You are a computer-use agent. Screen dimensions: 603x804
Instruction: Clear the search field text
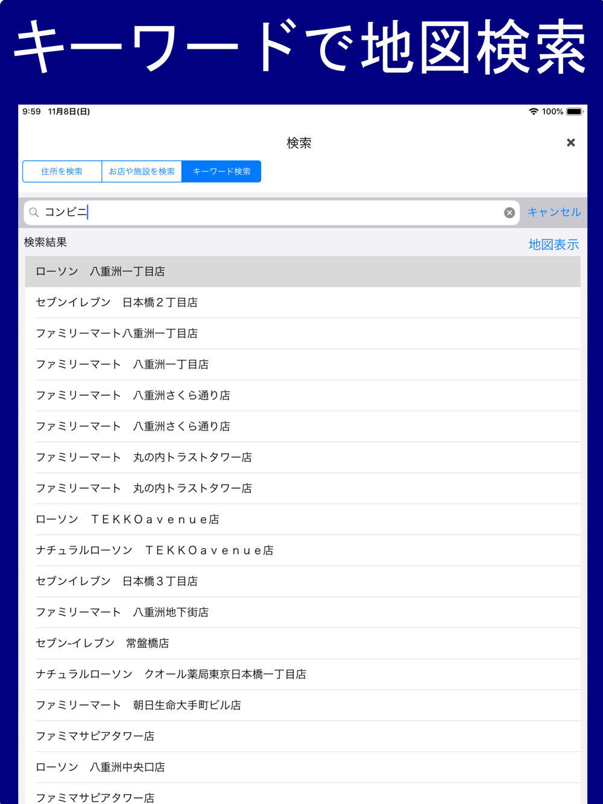coord(510,213)
